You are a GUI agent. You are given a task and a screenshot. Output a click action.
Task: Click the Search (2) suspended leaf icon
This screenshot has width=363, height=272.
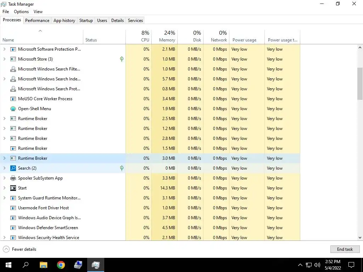[x=122, y=168]
